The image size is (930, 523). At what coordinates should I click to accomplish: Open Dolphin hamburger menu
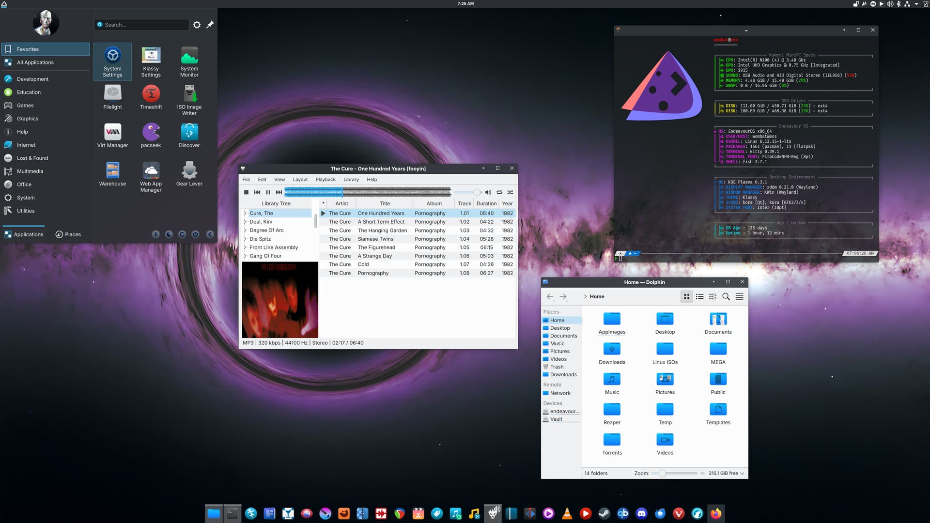click(740, 296)
